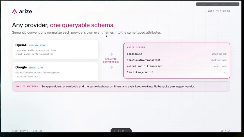244x137 pixels.
Task: Click the 'Any provider,' heading text
Action: [30, 25]
